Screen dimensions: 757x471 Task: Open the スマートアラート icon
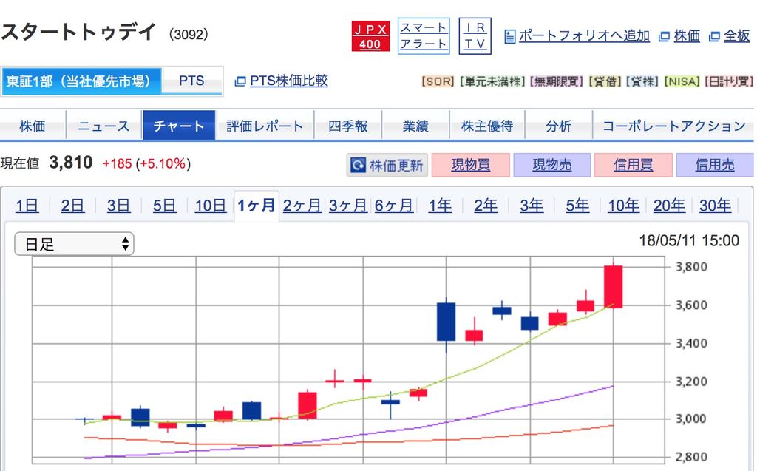(424, 36)
